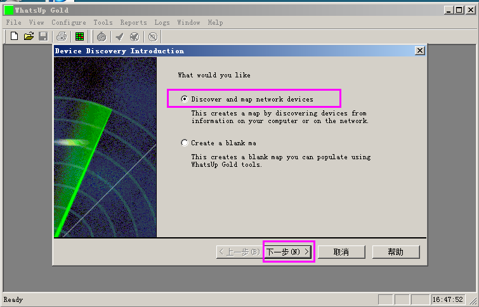479x307 pixels.
Task: Click the gray checkmark toolbar icon
Action: pyautogui.click(x=119, y=37)
